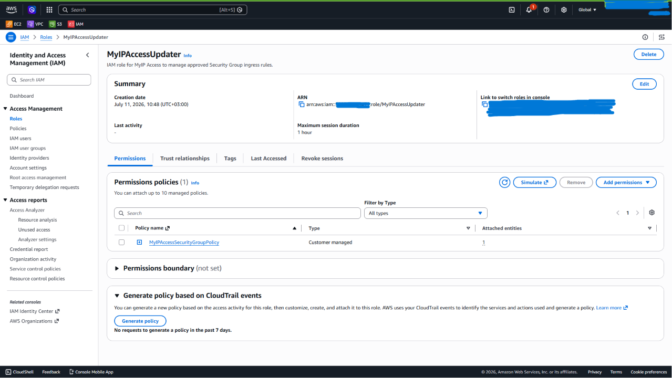Open IAM Identity Center related console
The height and width of the screenshot is (378, 672).
[x=35, y=311]
